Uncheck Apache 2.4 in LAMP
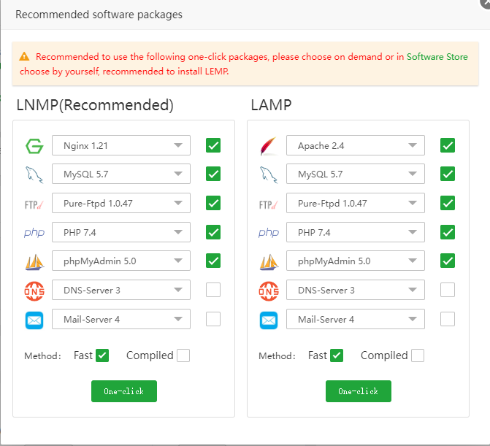The width and height of the screenshot is (490, 446). pyautogui.click(x=448, y=145)
